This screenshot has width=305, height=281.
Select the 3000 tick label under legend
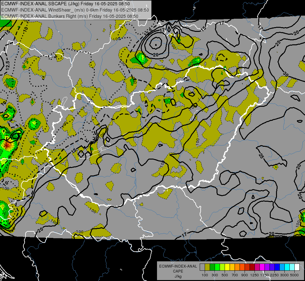pos(284,275)
